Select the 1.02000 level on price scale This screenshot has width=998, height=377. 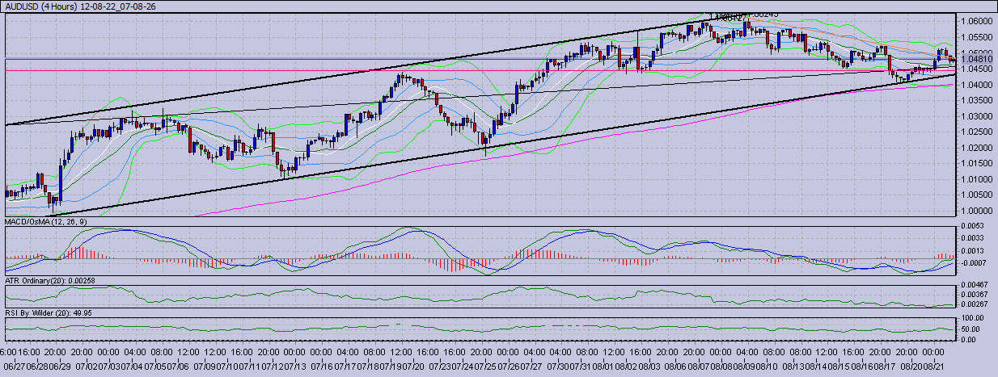[975, 148]
